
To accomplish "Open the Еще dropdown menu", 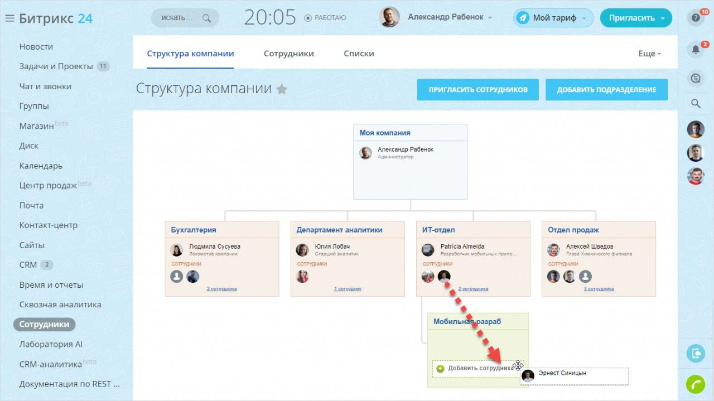I will pos(649,54).
